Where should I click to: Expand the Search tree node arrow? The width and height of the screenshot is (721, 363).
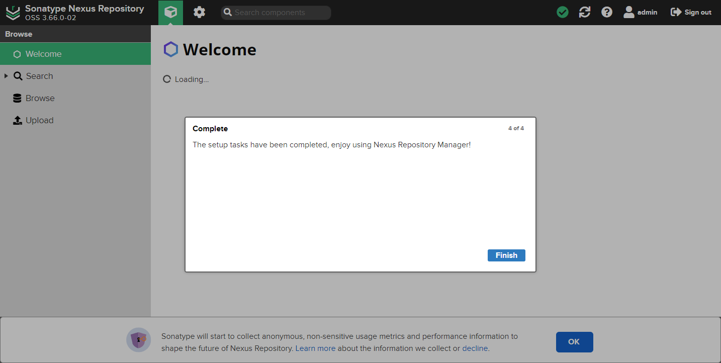pos(6,76)
